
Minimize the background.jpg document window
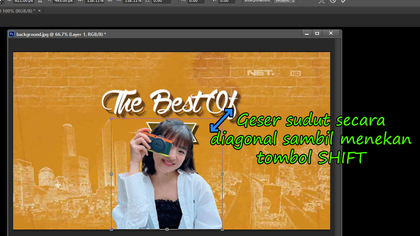click(x=306, y=33)
